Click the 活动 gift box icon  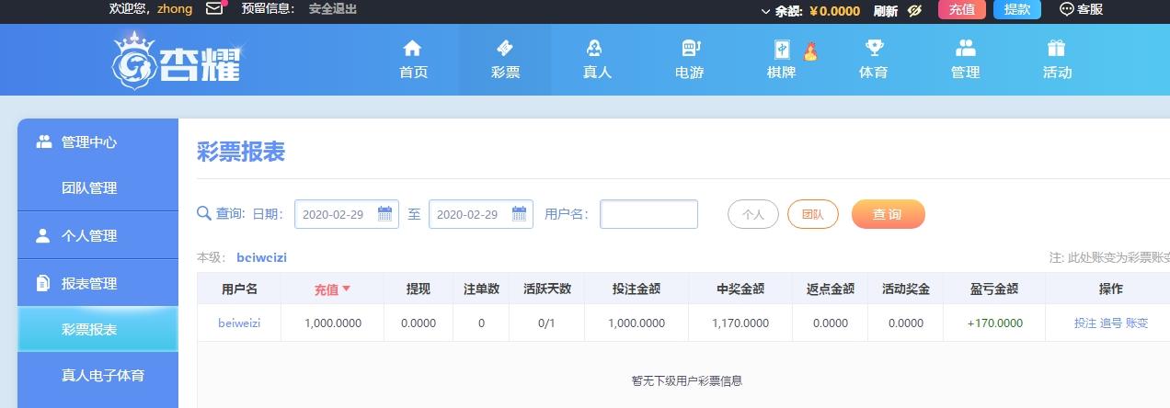[1056, 48]
